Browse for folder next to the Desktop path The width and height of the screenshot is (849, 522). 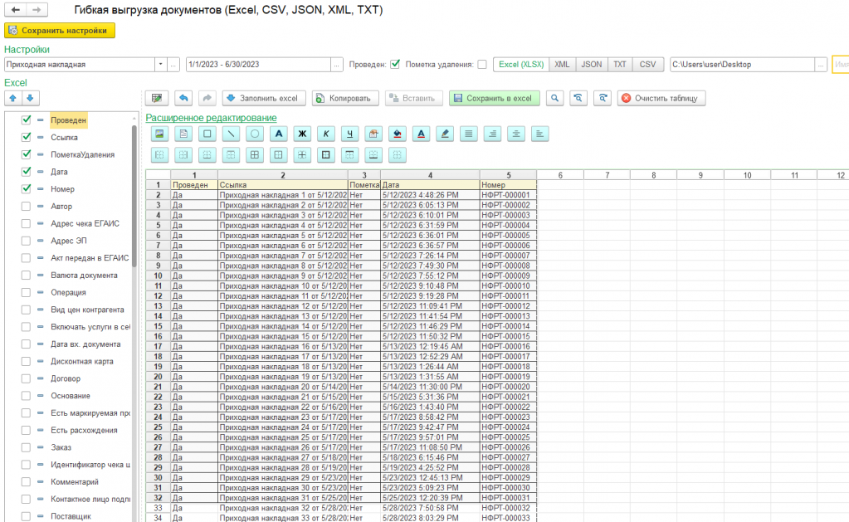(x=821, y=65)
